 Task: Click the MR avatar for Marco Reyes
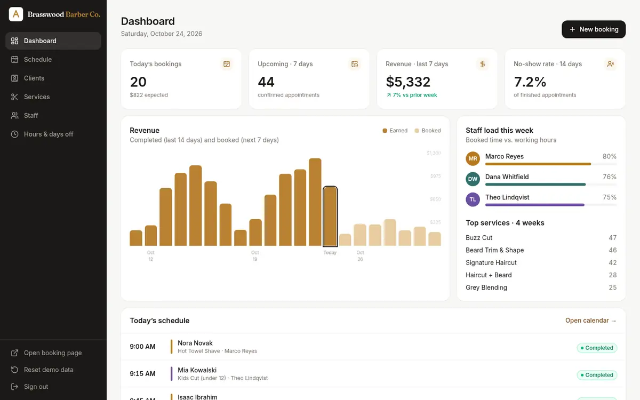[x=473, y=159]
